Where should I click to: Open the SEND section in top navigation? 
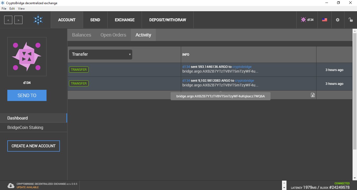[95, 20]
